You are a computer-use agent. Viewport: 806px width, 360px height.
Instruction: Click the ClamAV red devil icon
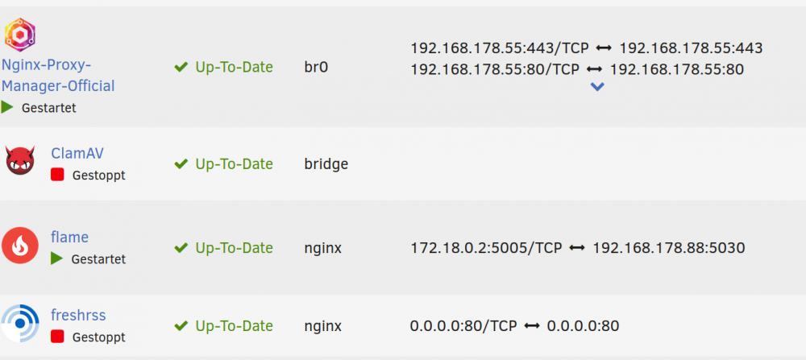click(20, 160)
